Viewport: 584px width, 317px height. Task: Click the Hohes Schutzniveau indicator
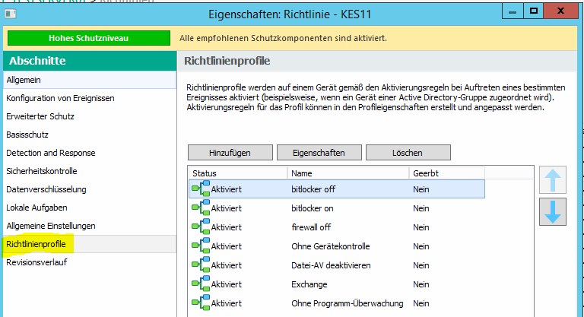pos(89,38)
